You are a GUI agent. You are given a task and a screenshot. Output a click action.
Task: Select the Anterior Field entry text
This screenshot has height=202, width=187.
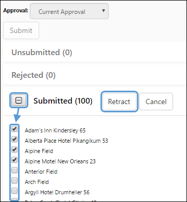point(41,172)
